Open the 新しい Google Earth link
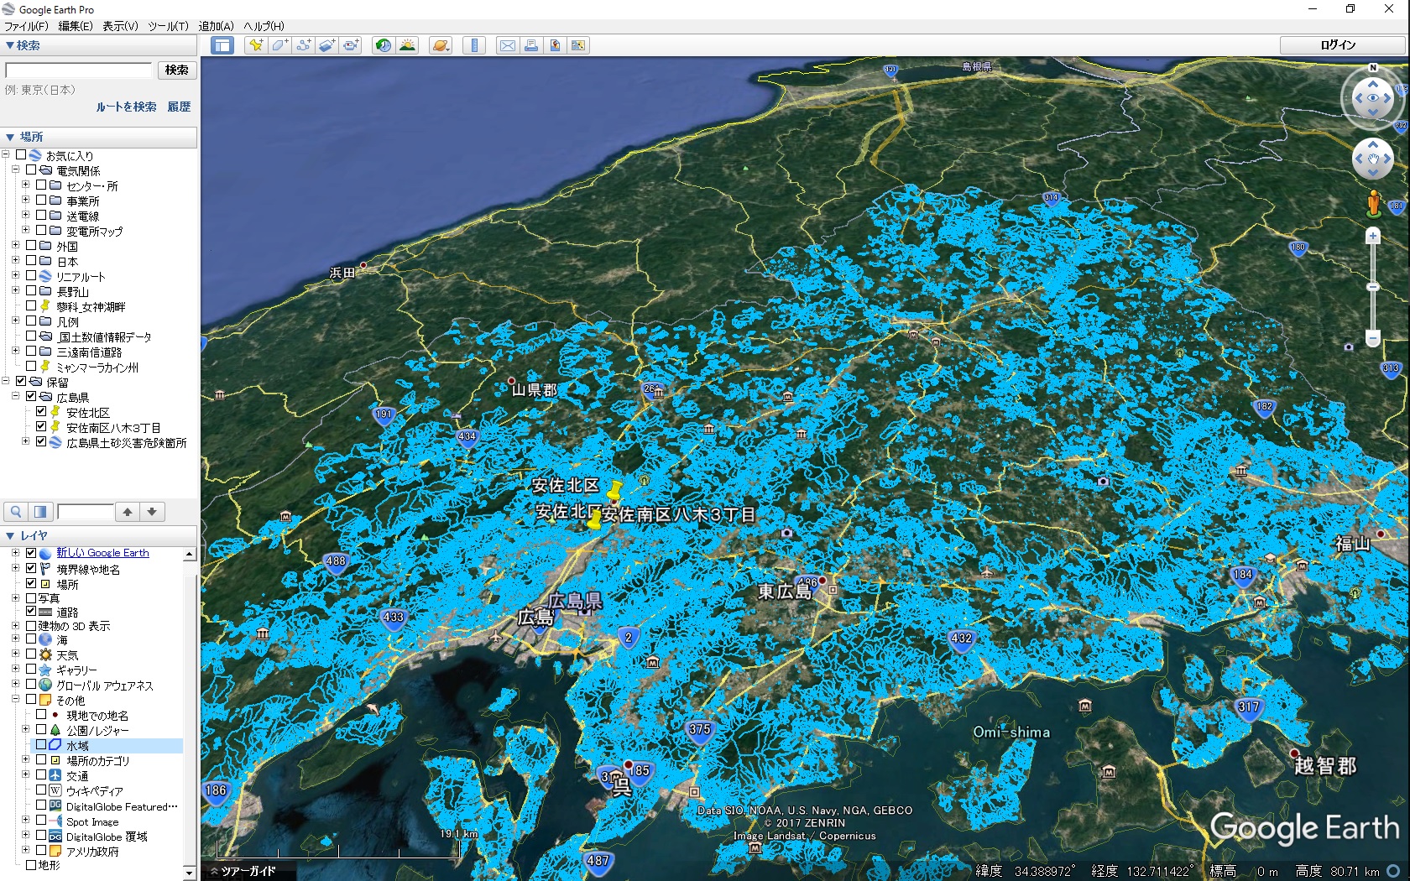Image resolution: width=1410 pixels, height=881 pixels. pos(102,553)
